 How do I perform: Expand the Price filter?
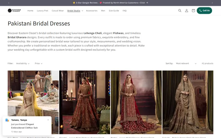(38, 63)
